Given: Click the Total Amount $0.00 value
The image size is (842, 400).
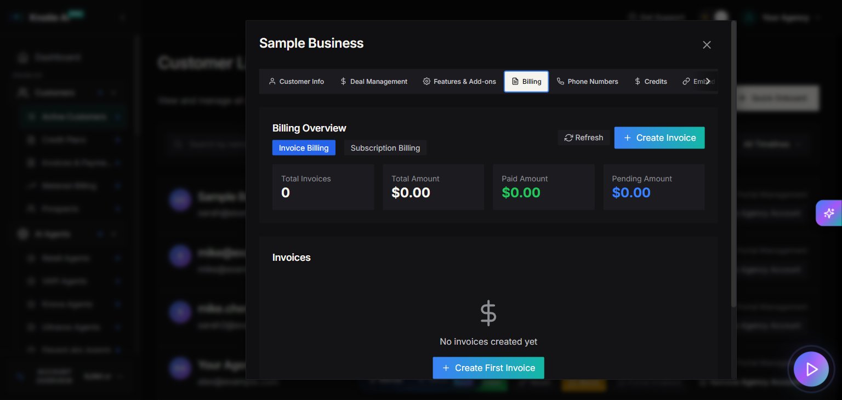Looking at the screenshot, I should [411, 193].
